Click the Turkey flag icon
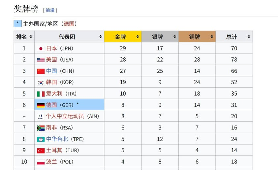278x170 pixels. point(41,151)
